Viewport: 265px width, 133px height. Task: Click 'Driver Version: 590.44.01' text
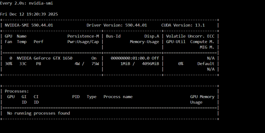[x=117, y=25]
